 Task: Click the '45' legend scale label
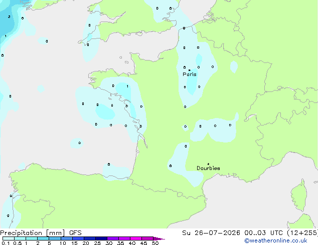click(x=143, y=243)
